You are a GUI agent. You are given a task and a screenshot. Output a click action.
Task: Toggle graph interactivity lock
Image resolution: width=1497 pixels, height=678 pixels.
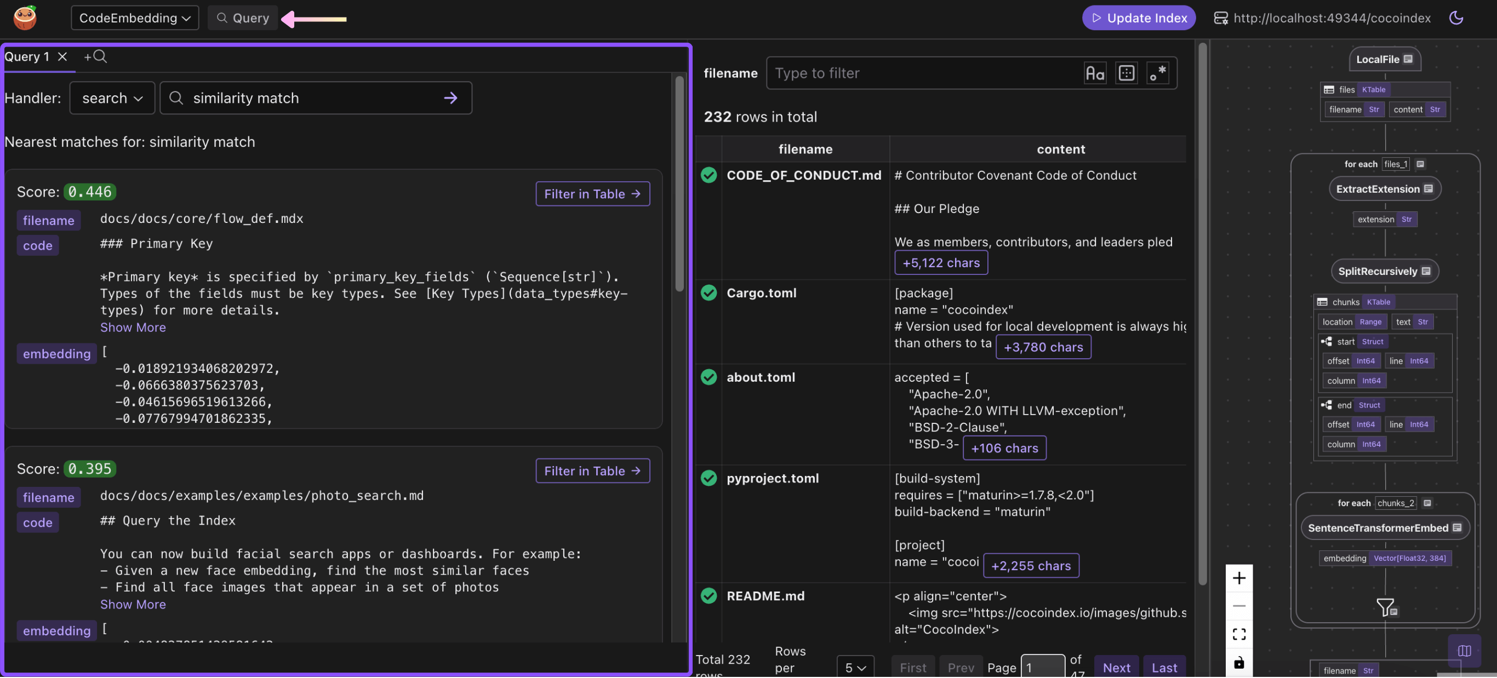1239,663
